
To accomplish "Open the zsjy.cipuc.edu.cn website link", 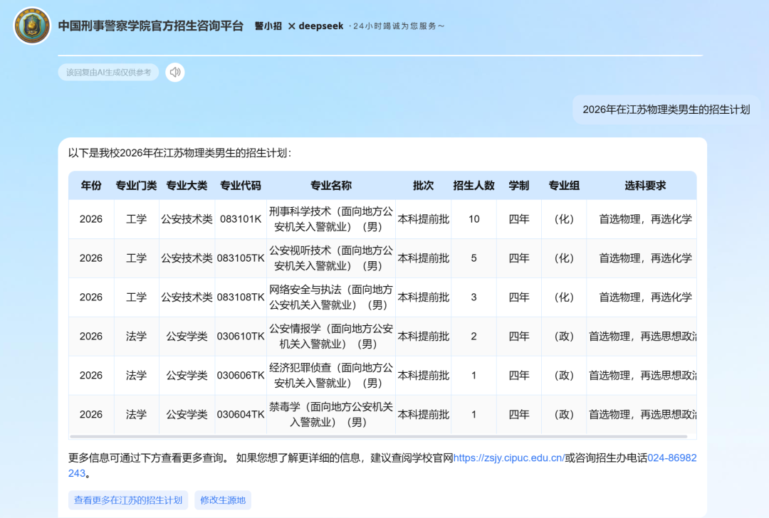I will 508,458.
